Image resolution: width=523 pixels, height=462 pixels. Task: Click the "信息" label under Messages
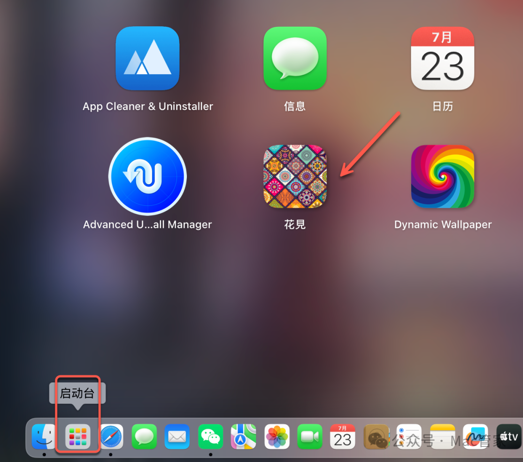tap(295, 107)
